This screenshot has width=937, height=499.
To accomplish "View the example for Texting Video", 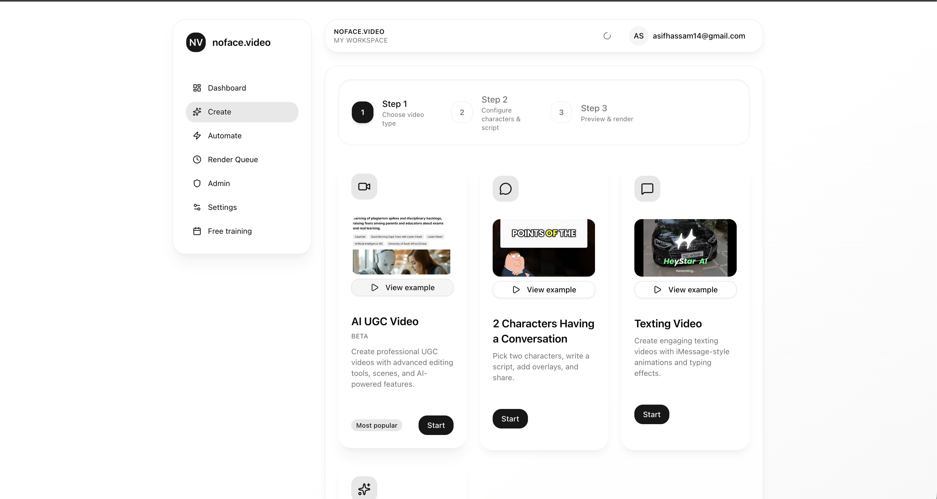I will pyautogui.click(x=685, y=290).
